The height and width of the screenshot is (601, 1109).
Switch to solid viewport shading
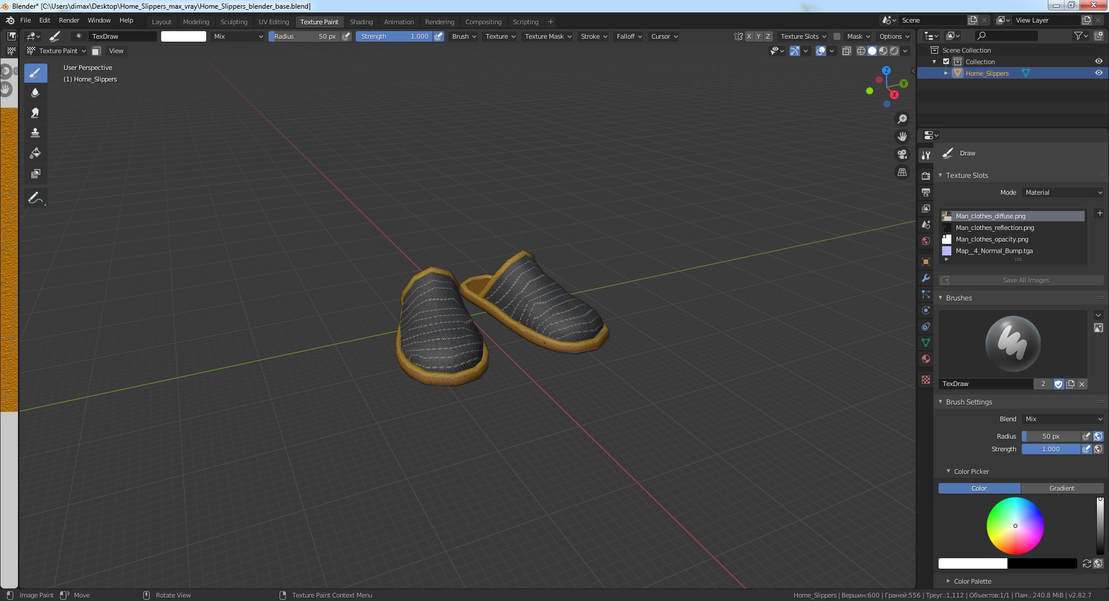872,51
